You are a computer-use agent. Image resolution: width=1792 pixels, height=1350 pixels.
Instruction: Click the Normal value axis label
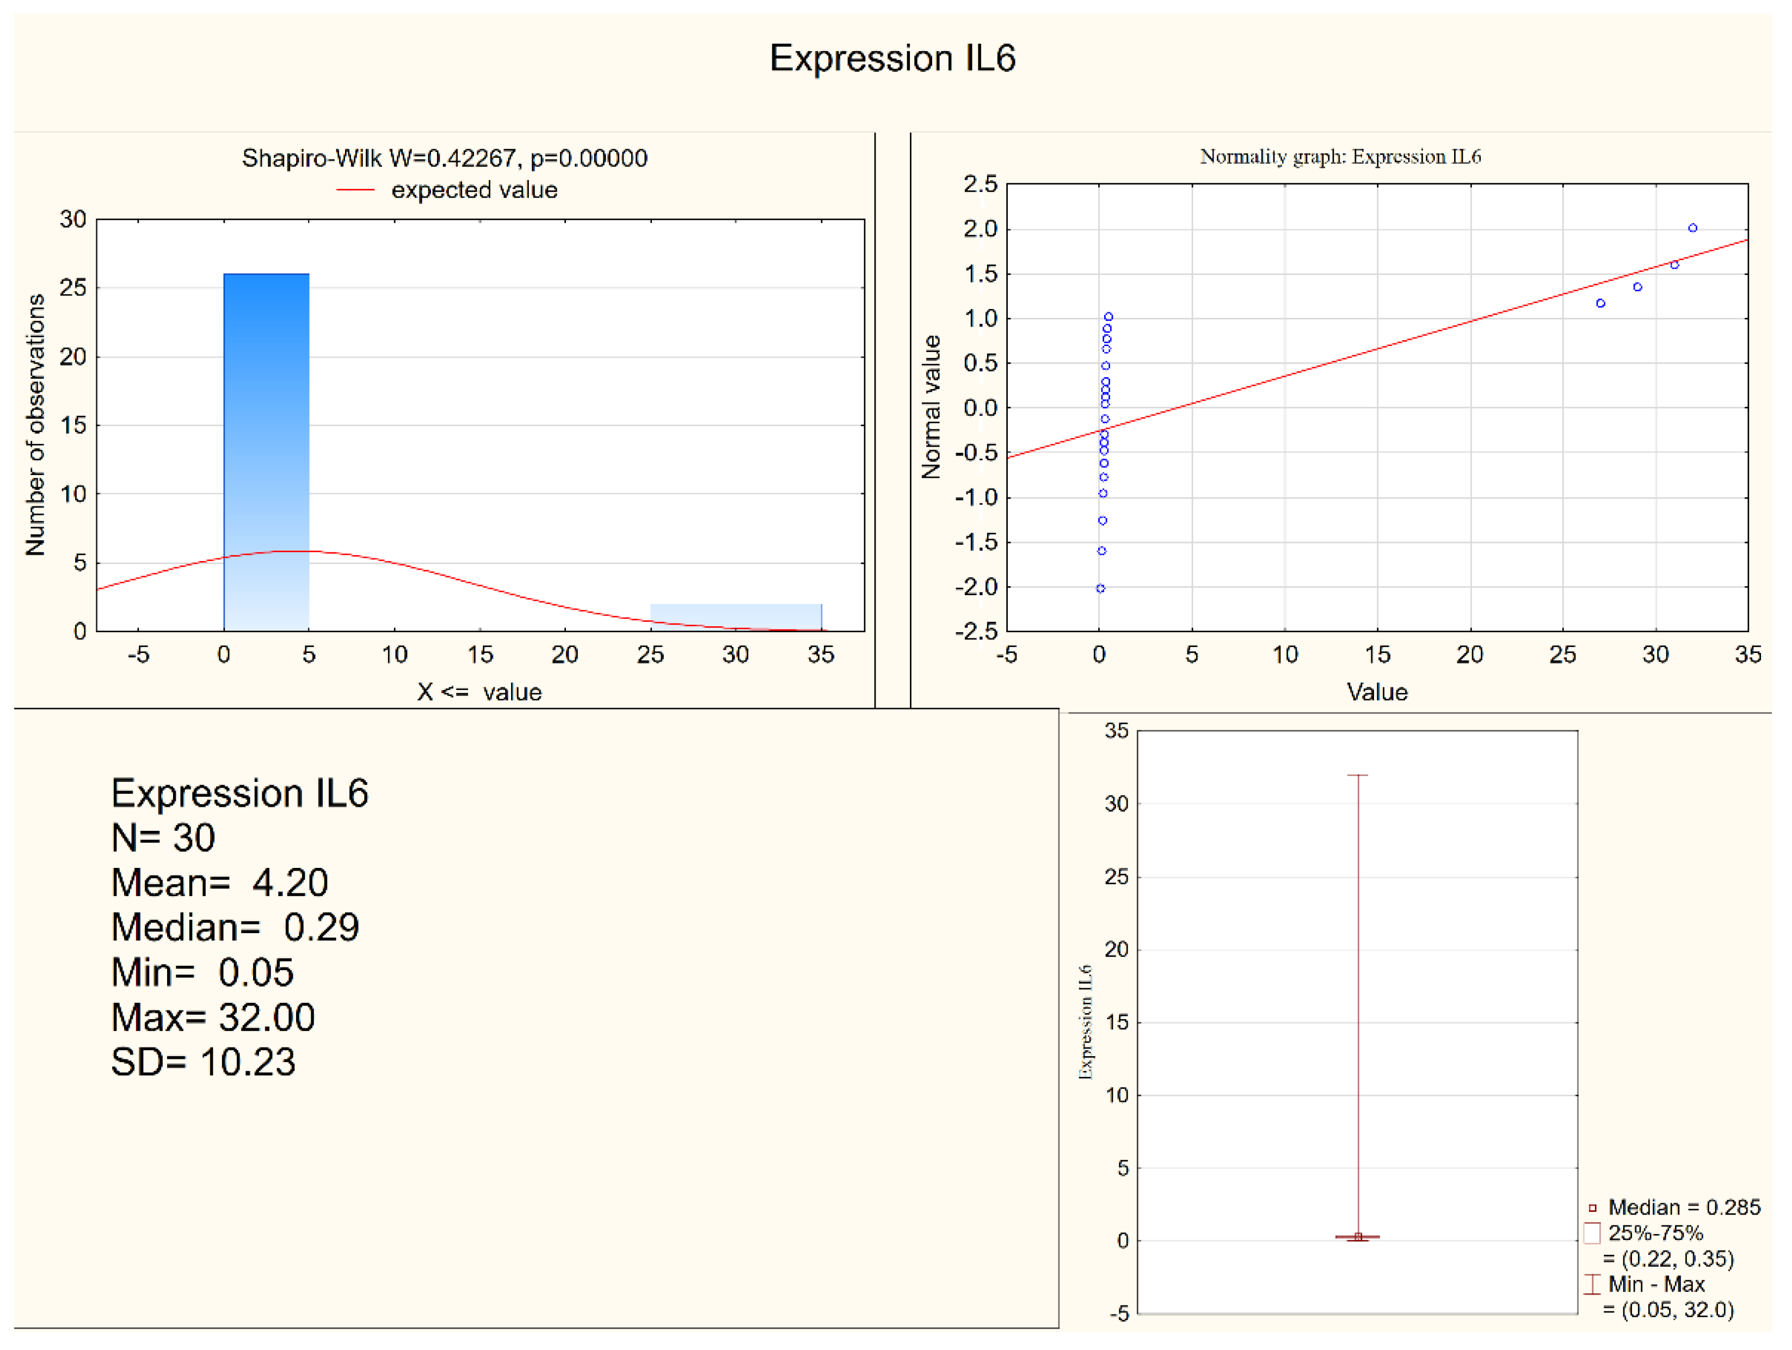tap(931, 406)
